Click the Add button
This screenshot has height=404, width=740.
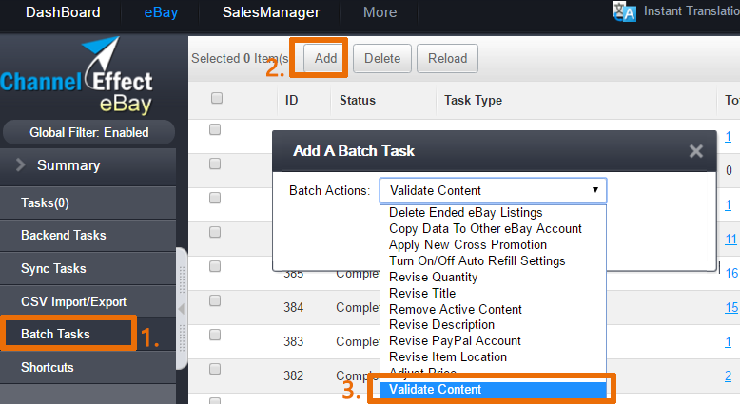[325, 58]
